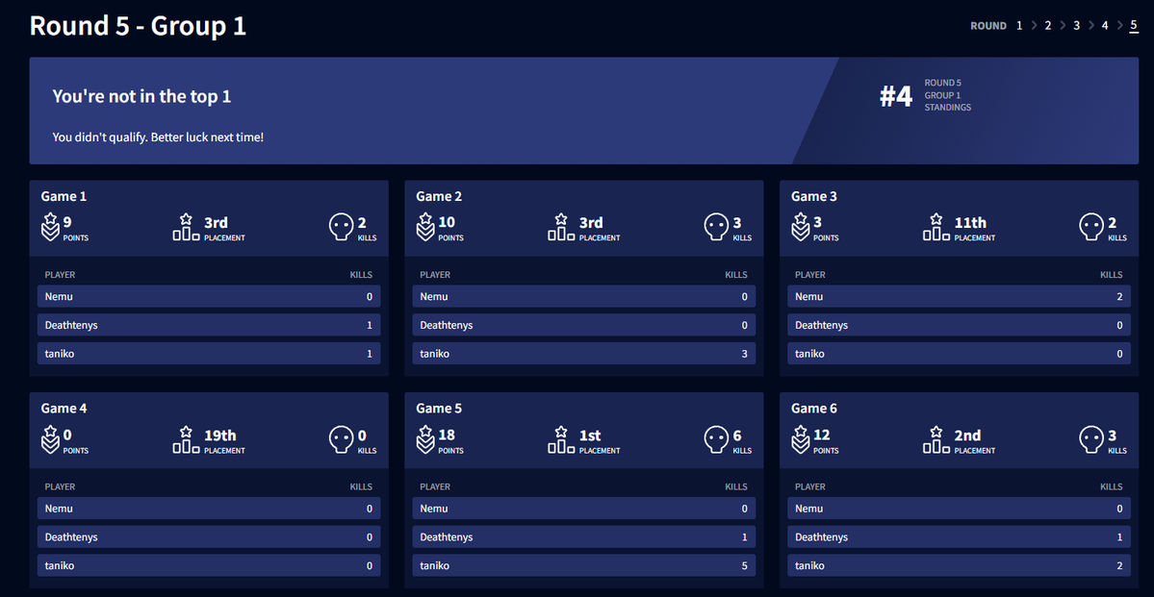This screenshot has height=597, width=1154.
Task: Select the Deathtenys row in Game 5
Action: [584, 536]
